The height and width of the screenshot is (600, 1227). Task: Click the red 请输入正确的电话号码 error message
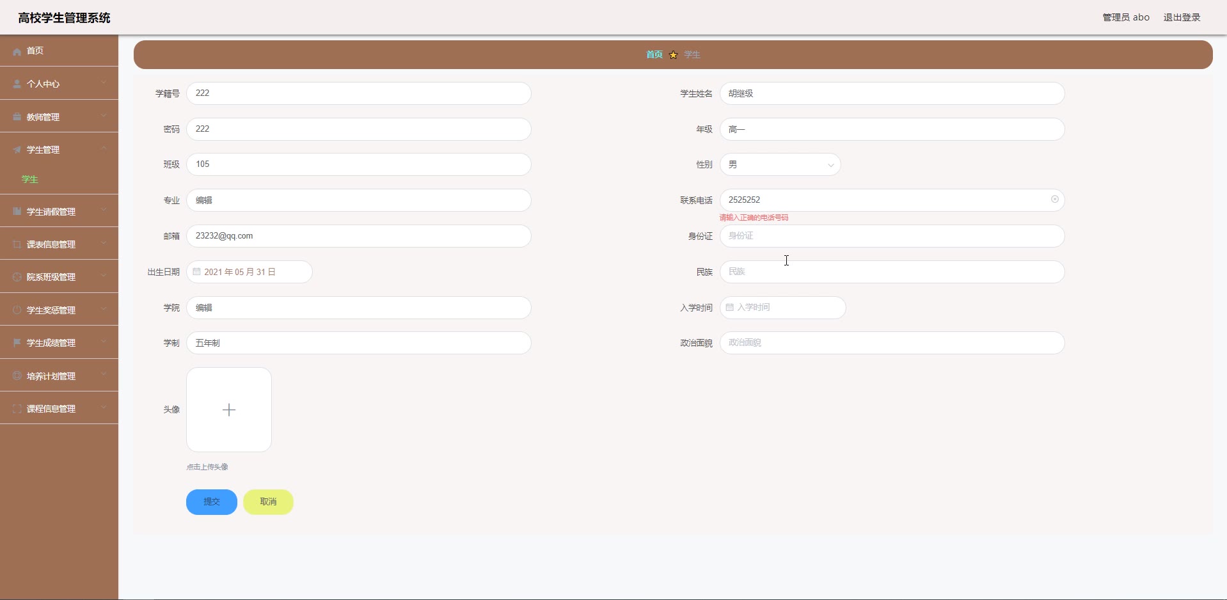tap(754, 217)
